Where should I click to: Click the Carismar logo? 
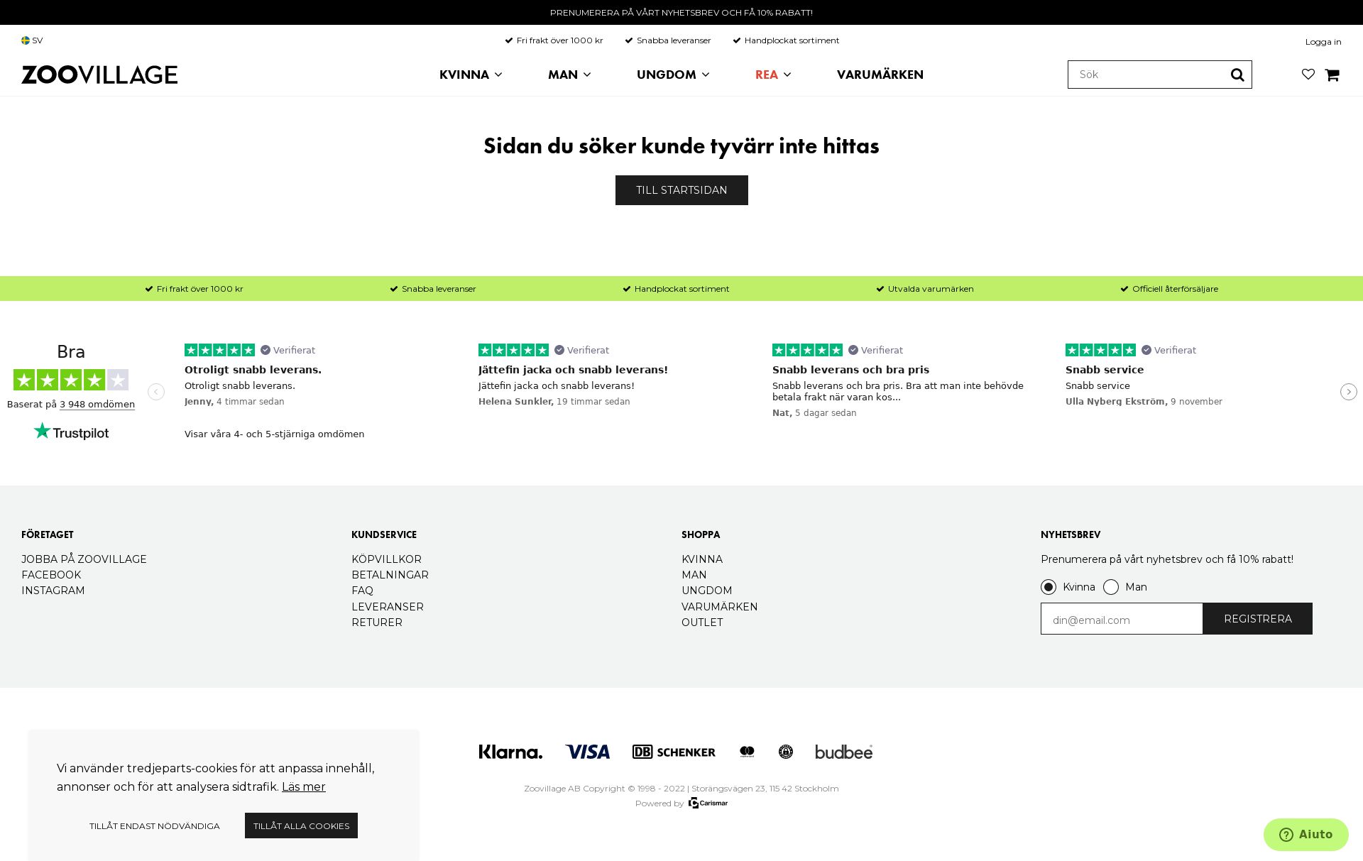[x=708, y=803]
